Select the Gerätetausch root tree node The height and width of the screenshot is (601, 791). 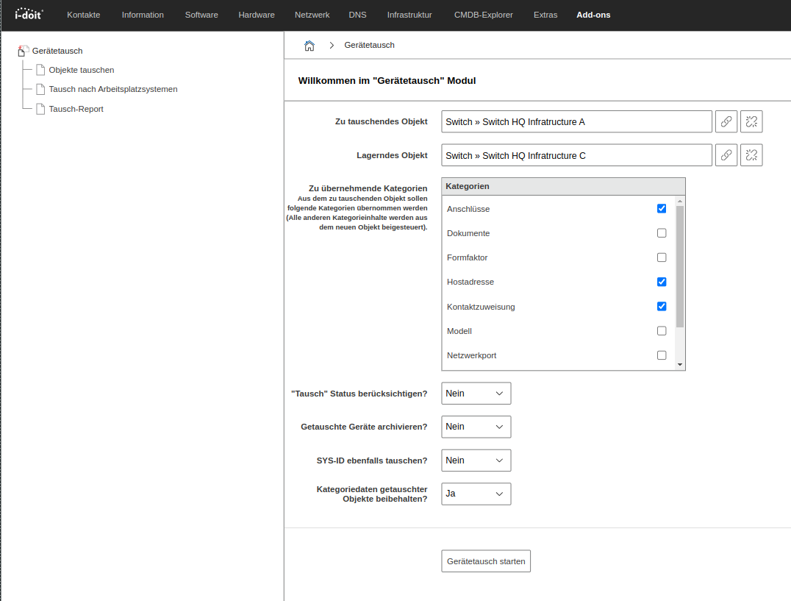(x=57, y=51)
